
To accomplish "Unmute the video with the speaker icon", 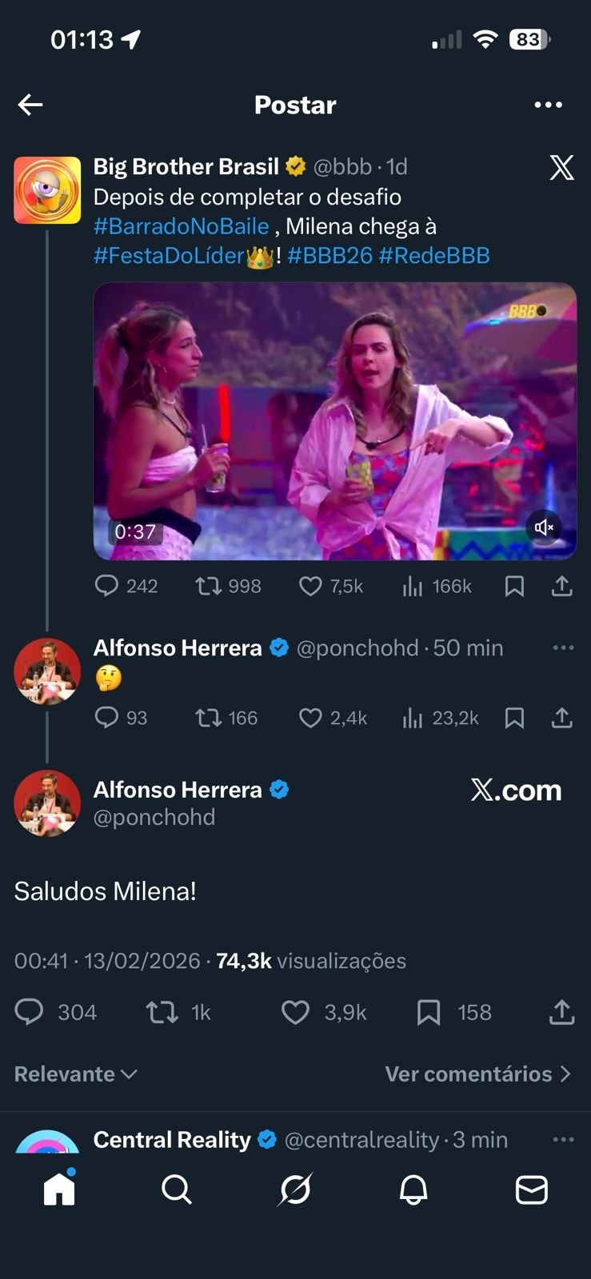I will 544,528.
